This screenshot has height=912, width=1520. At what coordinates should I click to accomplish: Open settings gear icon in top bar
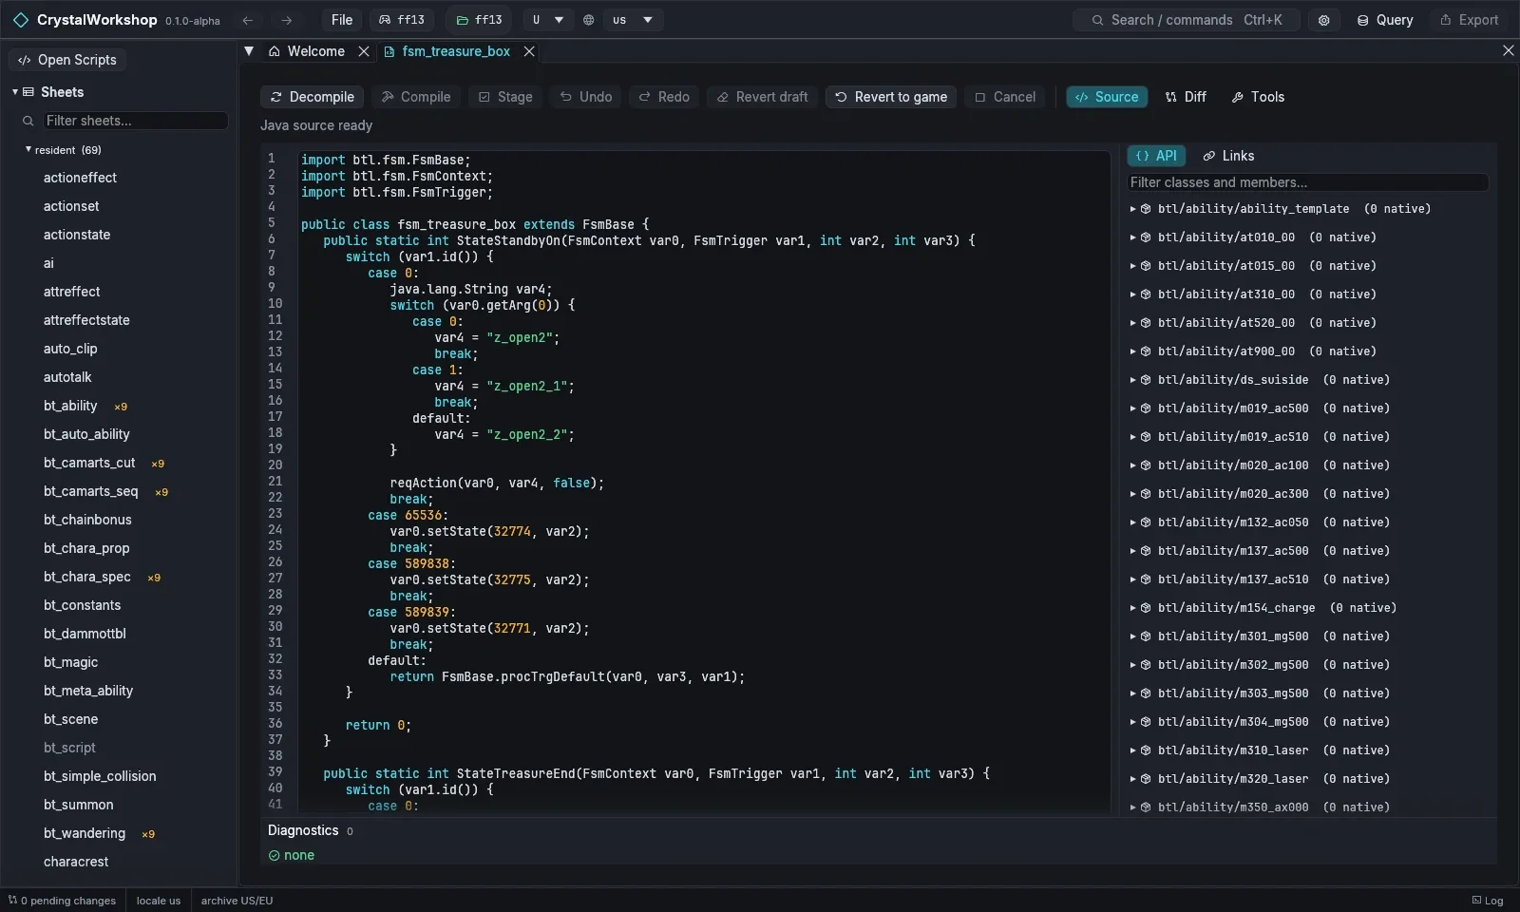pos(1323,20)
